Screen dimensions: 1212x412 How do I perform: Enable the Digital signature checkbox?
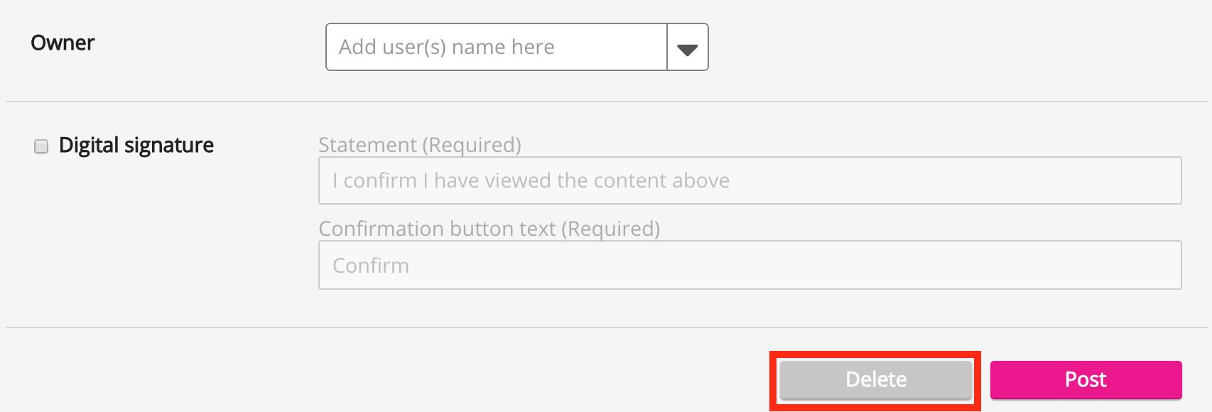41,146
